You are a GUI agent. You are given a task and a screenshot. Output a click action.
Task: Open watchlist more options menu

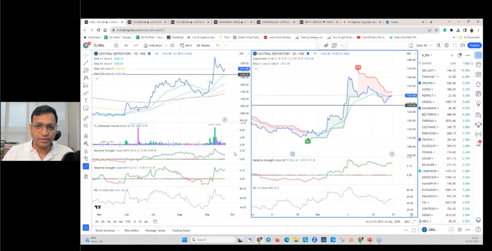468,55
